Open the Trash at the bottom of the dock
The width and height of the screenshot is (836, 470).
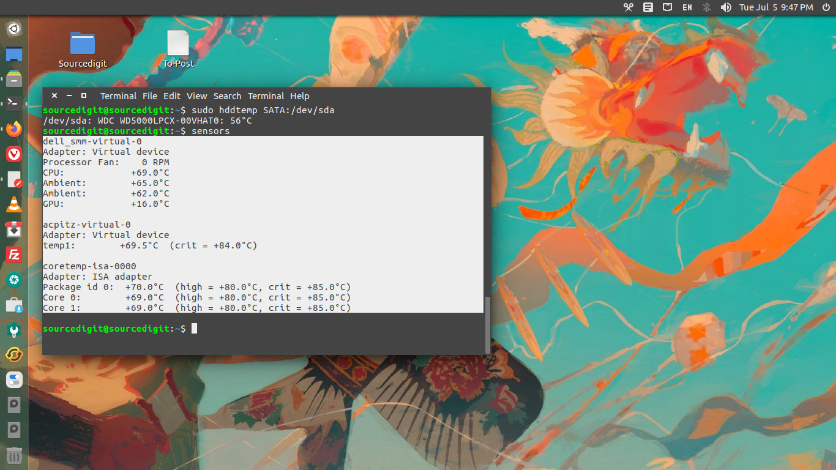13,455
